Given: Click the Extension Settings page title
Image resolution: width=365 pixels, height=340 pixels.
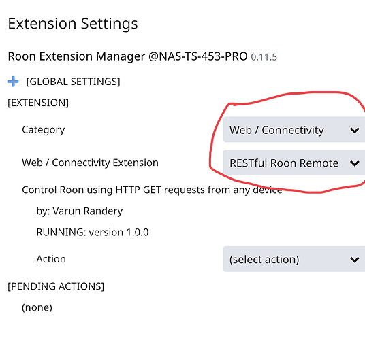Looking at the screenshot, I should pos(73,24).
